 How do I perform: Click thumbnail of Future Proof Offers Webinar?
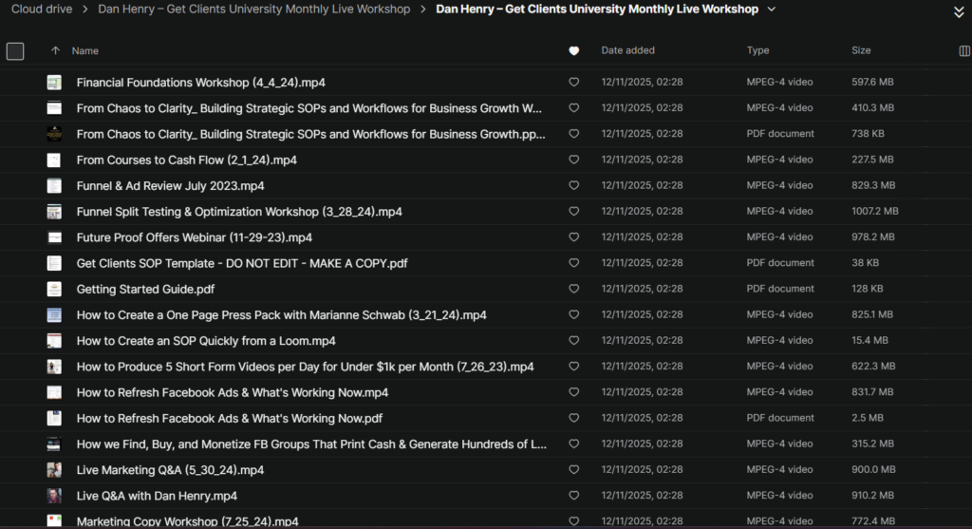(54, 236)
